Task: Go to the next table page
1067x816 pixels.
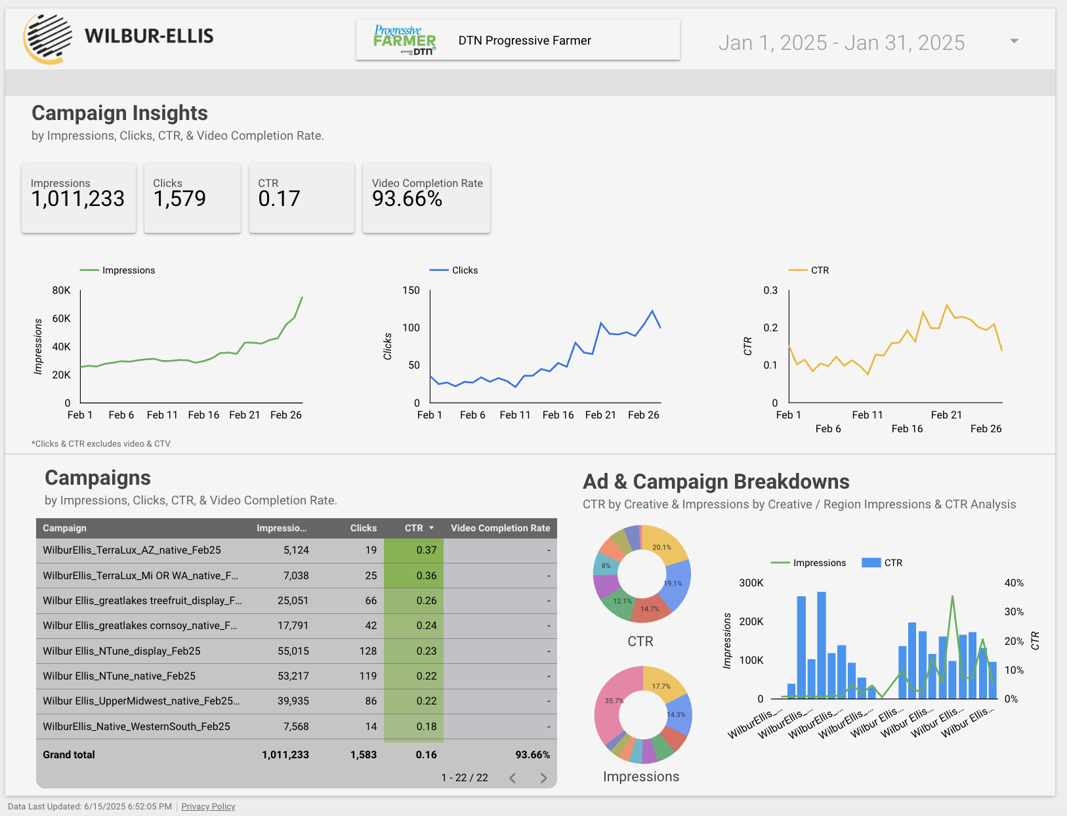Action: [543, 778]
